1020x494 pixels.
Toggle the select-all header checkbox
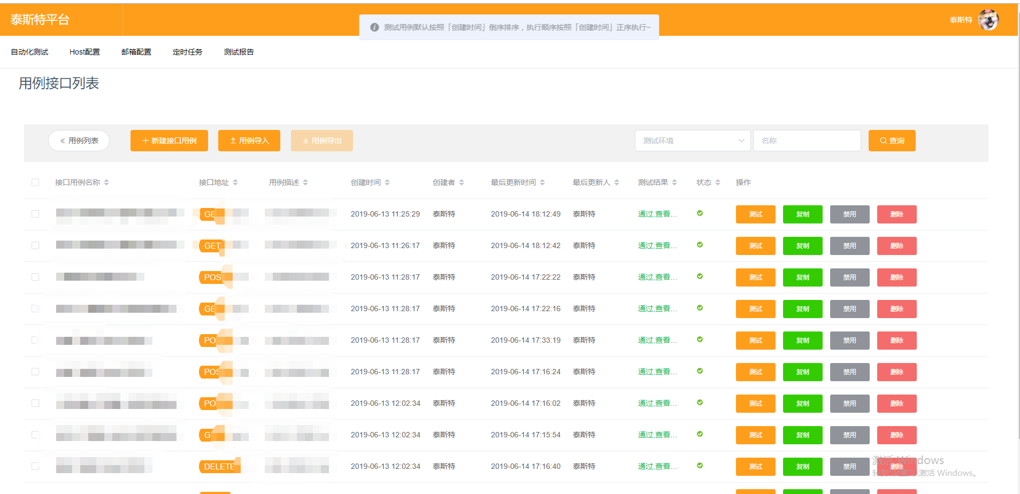click(x=35, y=182)
